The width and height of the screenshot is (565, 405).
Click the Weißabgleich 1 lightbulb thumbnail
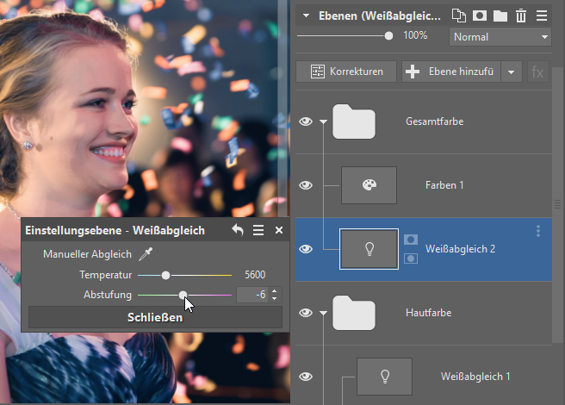(384, 377)
